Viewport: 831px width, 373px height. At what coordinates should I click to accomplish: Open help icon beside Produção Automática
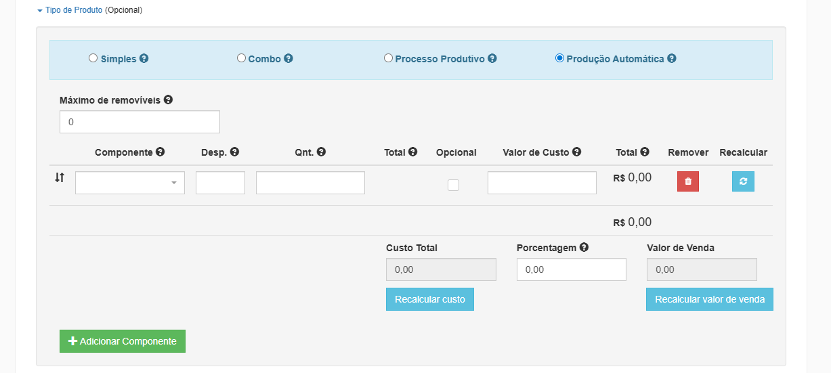672,58
